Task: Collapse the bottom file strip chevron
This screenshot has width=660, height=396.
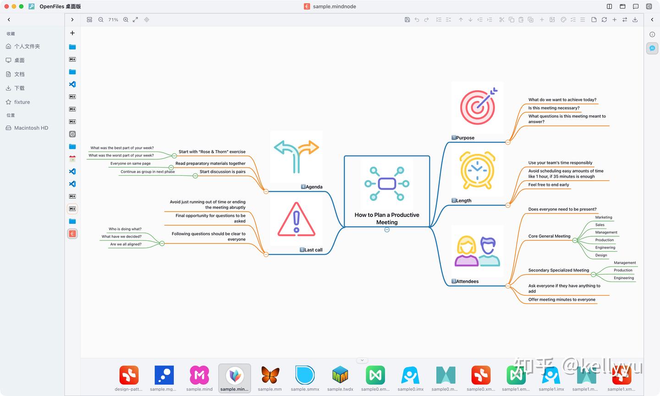Action: (362, 360)
